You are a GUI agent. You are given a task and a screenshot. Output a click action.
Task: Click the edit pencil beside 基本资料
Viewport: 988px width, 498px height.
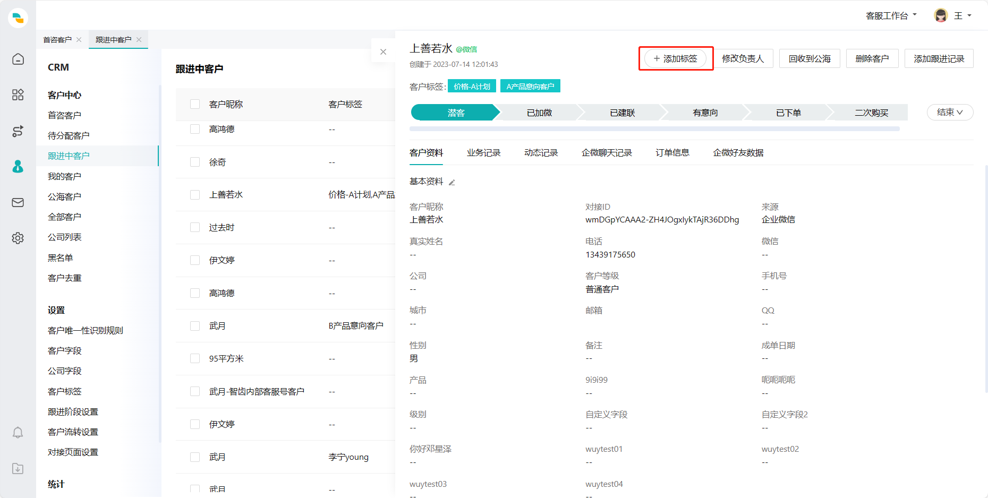(x=452, y=183)
